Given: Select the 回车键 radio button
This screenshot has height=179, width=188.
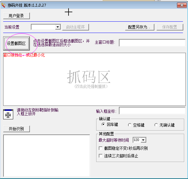Looking at the screenshot, I should (x=103, y=124).
